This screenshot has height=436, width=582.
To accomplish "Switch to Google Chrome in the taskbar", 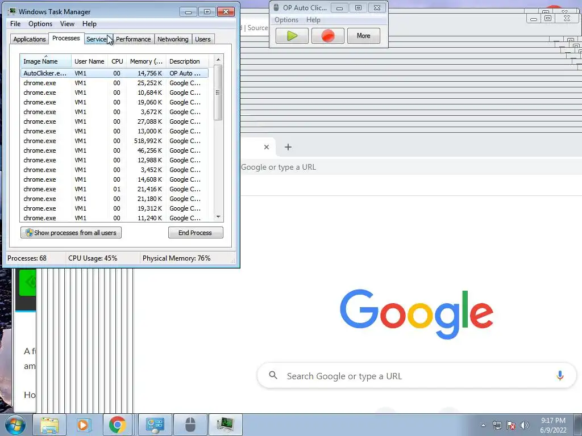I will coord(117,425).
